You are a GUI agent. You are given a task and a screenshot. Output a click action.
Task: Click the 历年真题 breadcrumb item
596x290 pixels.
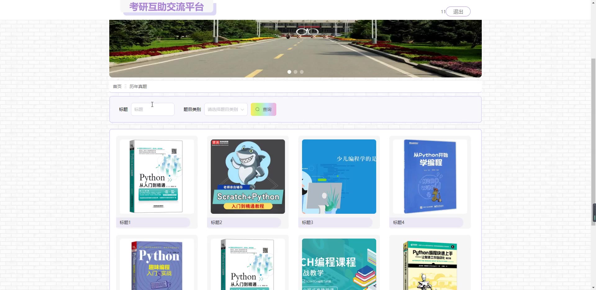(138, 86)
